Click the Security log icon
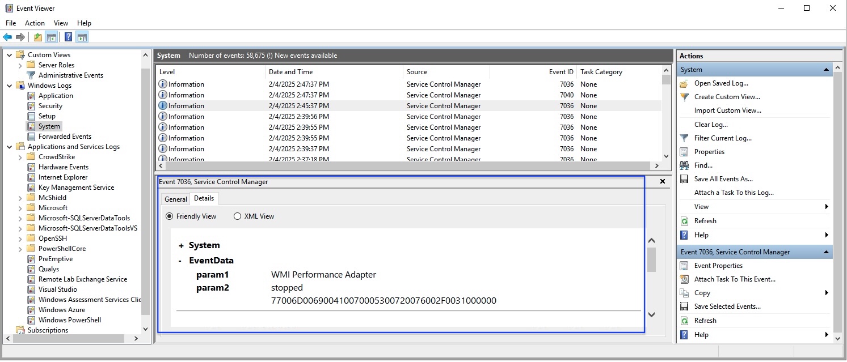The height and width of the screenshot is (362, 847). tap(32, 106)
